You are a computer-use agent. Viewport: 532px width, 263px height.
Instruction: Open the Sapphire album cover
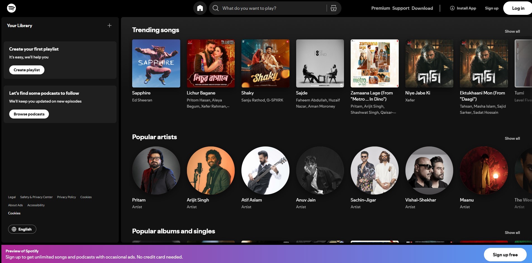click(x=156, y=63)
